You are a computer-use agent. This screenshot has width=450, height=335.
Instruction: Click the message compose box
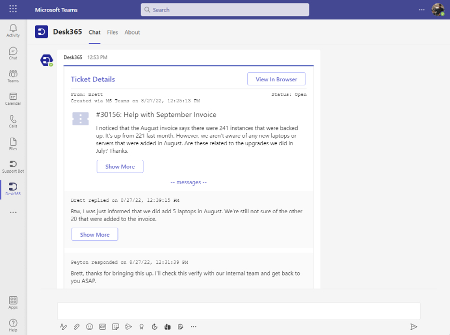pyautogui.click(x=239, y=311)
